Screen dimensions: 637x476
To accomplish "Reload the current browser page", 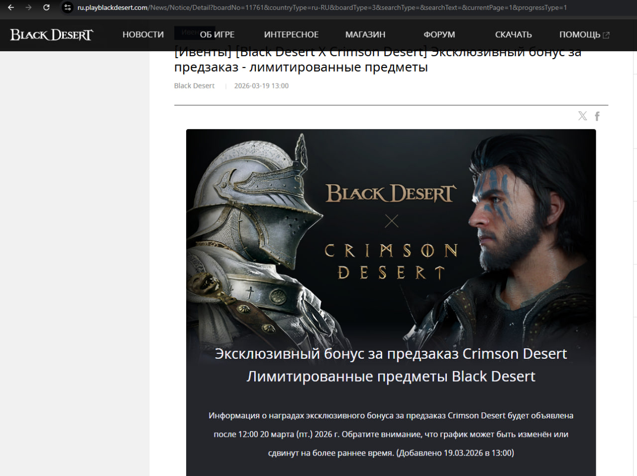I will coord(46,7).
